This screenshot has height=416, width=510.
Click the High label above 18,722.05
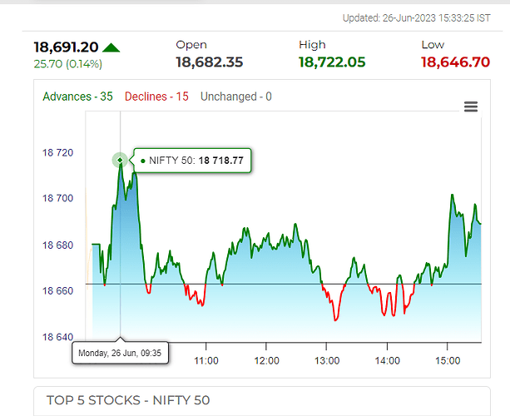(312, 45)
